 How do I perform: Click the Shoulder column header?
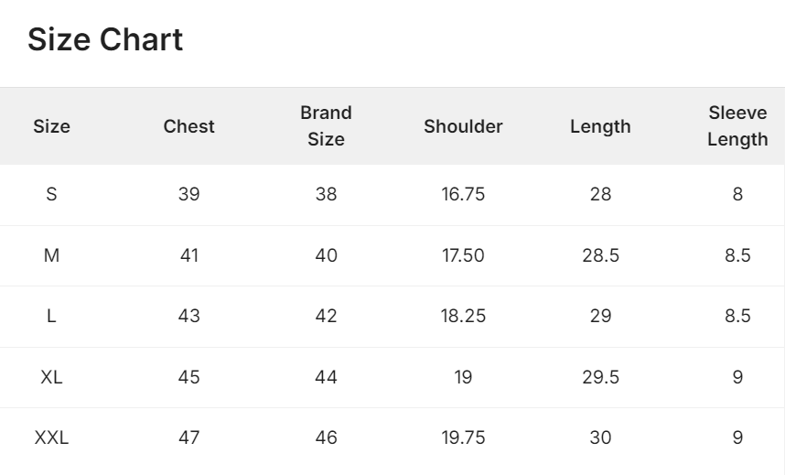point(463,126)
